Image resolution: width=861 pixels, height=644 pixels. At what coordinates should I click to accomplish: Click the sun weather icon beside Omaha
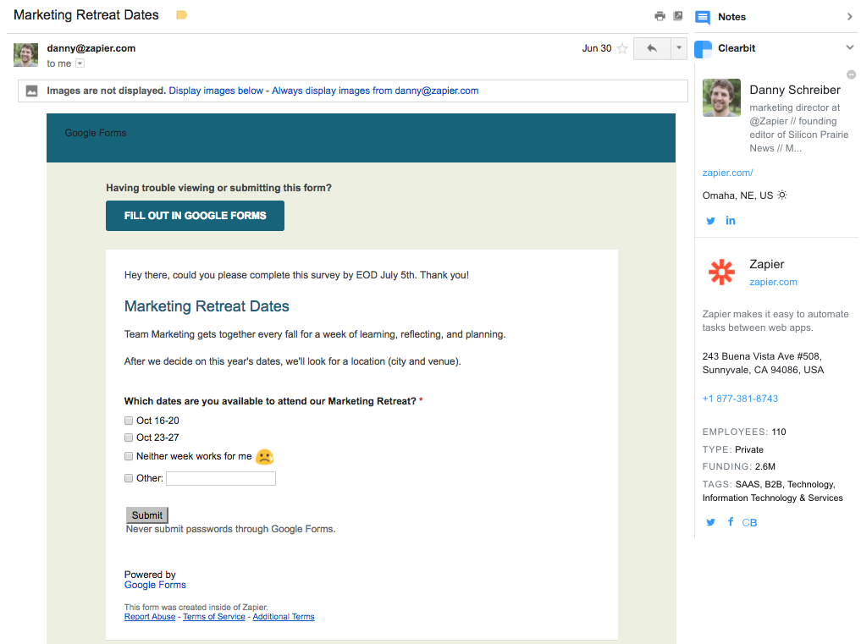[782, 195]
